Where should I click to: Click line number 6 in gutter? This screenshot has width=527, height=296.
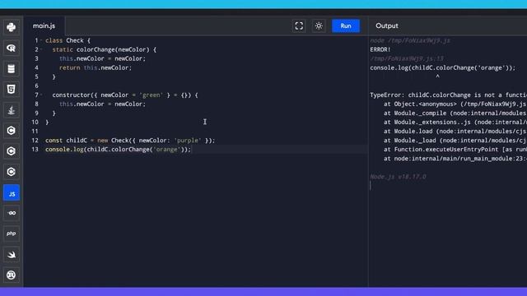click(36, 86)
